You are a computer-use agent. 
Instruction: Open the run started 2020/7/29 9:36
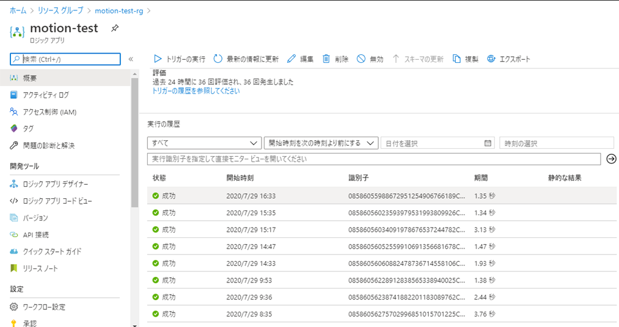pyautogui.click(x=382, y=297)
